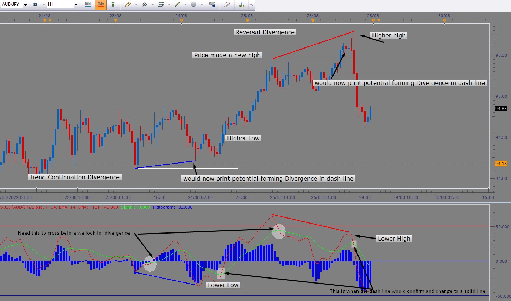The image size is (511, 301).
Task: Click the 'Lower Low' indicator label
Action: [x=223, y=285]
